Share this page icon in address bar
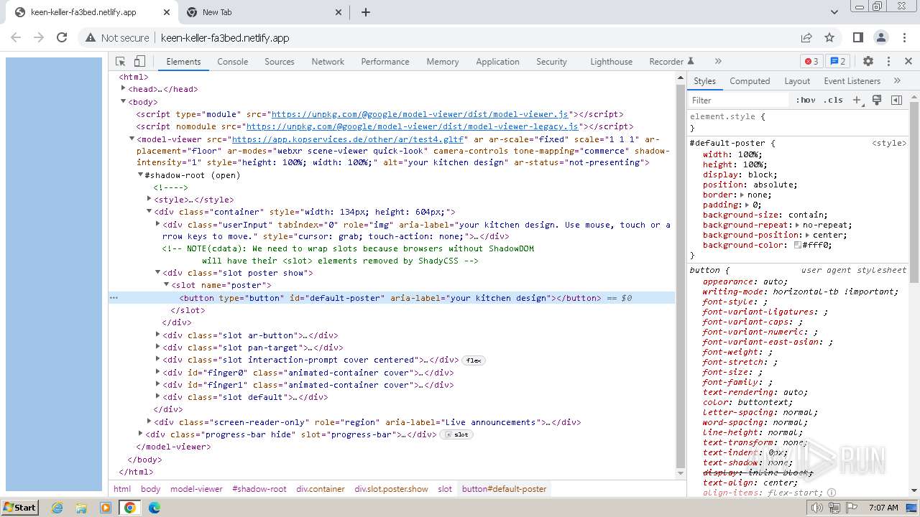Viewport: 920px width, 517px height. (806, 37)
